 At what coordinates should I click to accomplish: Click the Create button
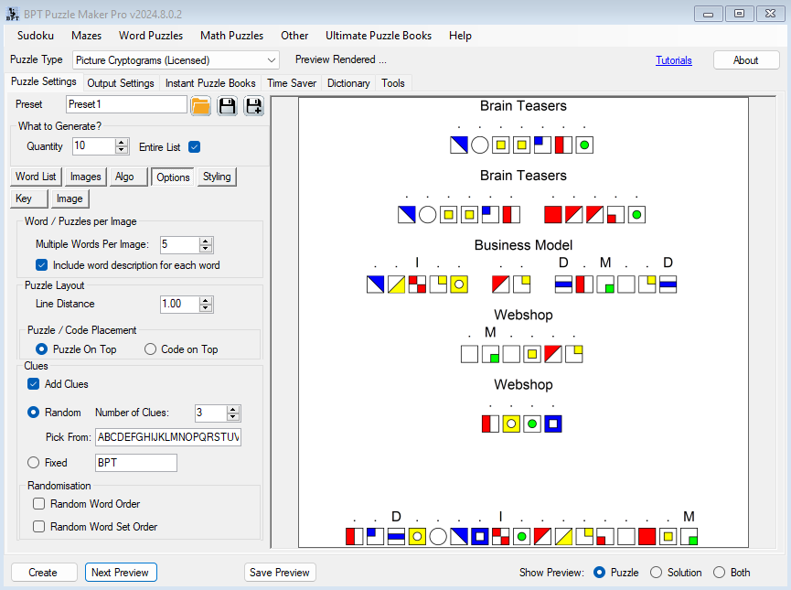(x=43, y=573)
